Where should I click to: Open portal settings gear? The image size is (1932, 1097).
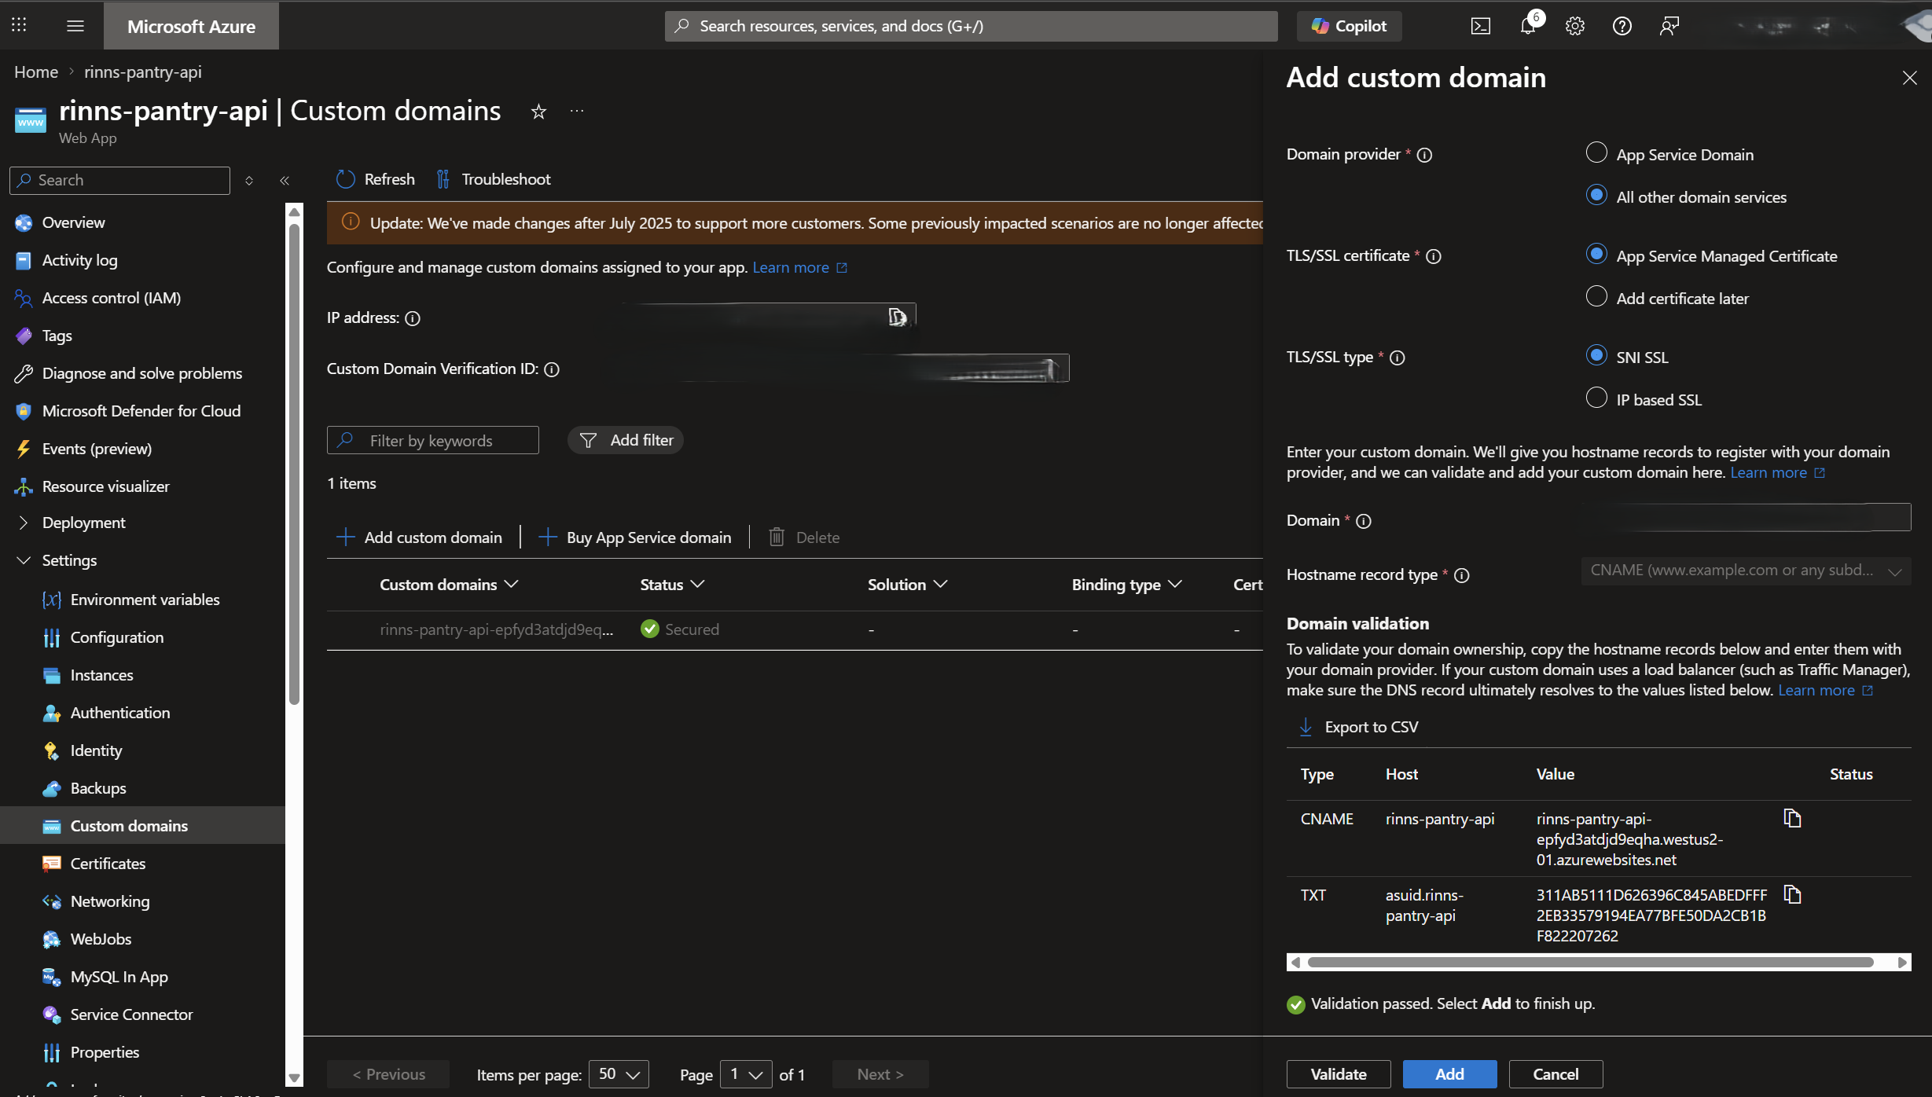click(1574, 26)
